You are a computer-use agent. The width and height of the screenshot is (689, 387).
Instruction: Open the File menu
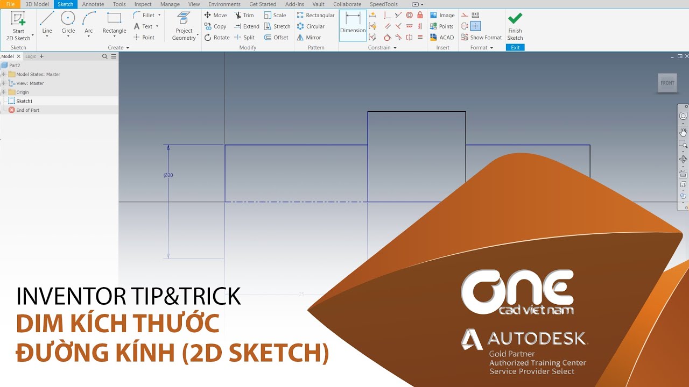click(10, 4)
